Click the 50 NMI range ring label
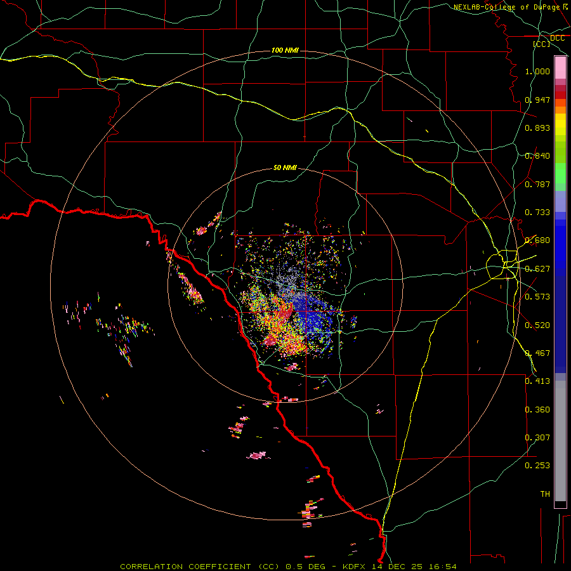 coord(285,168)
